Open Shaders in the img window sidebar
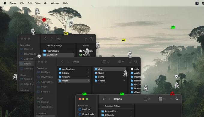The width and height of the screenshot is (204, 117). (x=27, y=68)
